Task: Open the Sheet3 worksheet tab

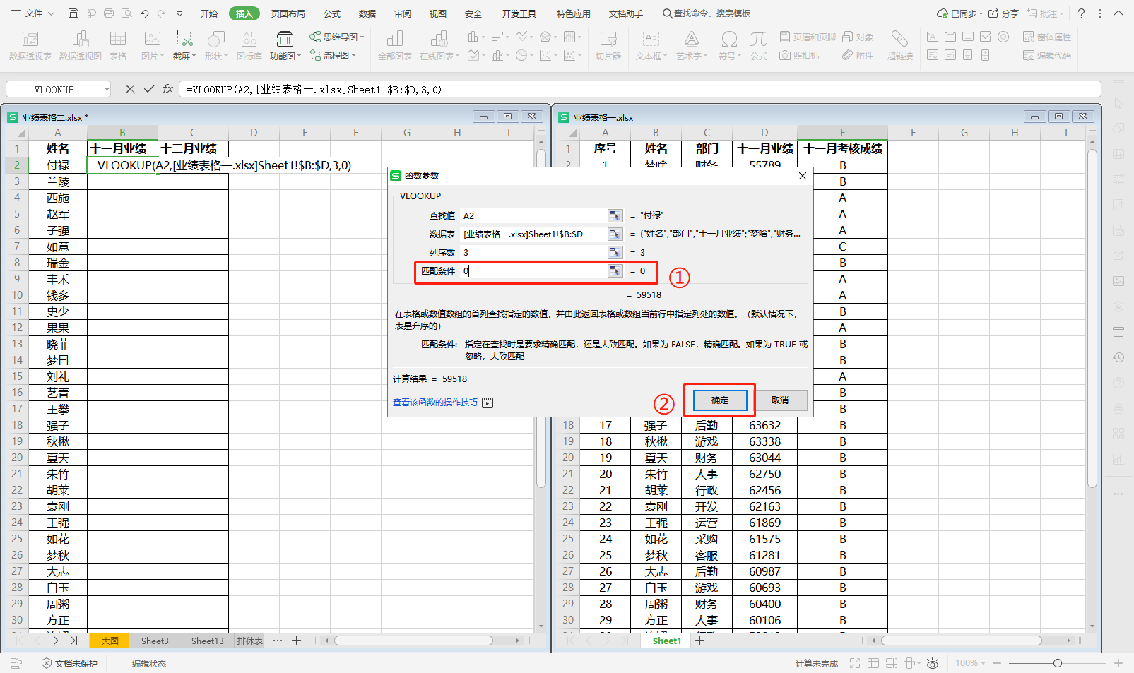Action: (x=154, y=641)
